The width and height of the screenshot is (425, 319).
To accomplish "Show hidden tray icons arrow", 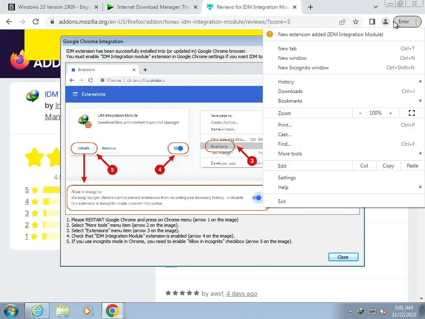I will [350, 311].
